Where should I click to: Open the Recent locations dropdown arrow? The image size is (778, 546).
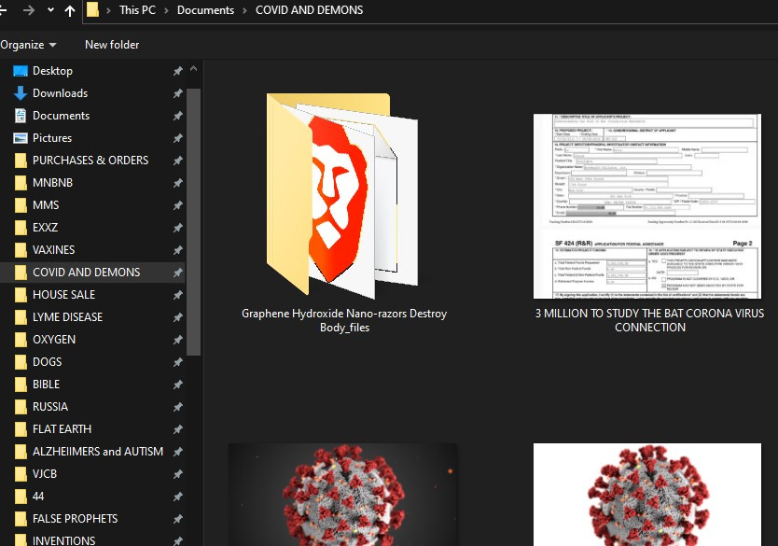coord(50,10)
